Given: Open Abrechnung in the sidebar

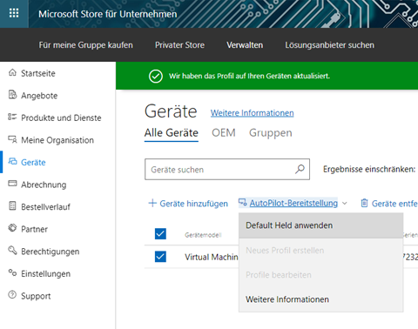Looking at the screenshot, I should tap(44, 185).
